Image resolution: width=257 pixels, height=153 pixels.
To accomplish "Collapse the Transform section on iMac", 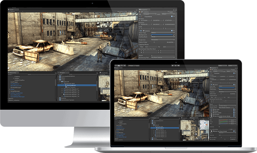I will click(139, 16).
